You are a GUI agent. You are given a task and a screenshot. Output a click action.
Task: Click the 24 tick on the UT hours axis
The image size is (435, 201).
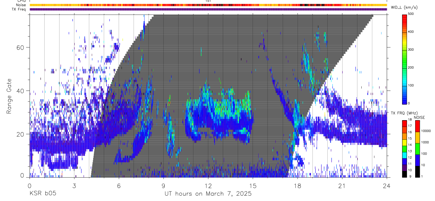click(386, 186)
